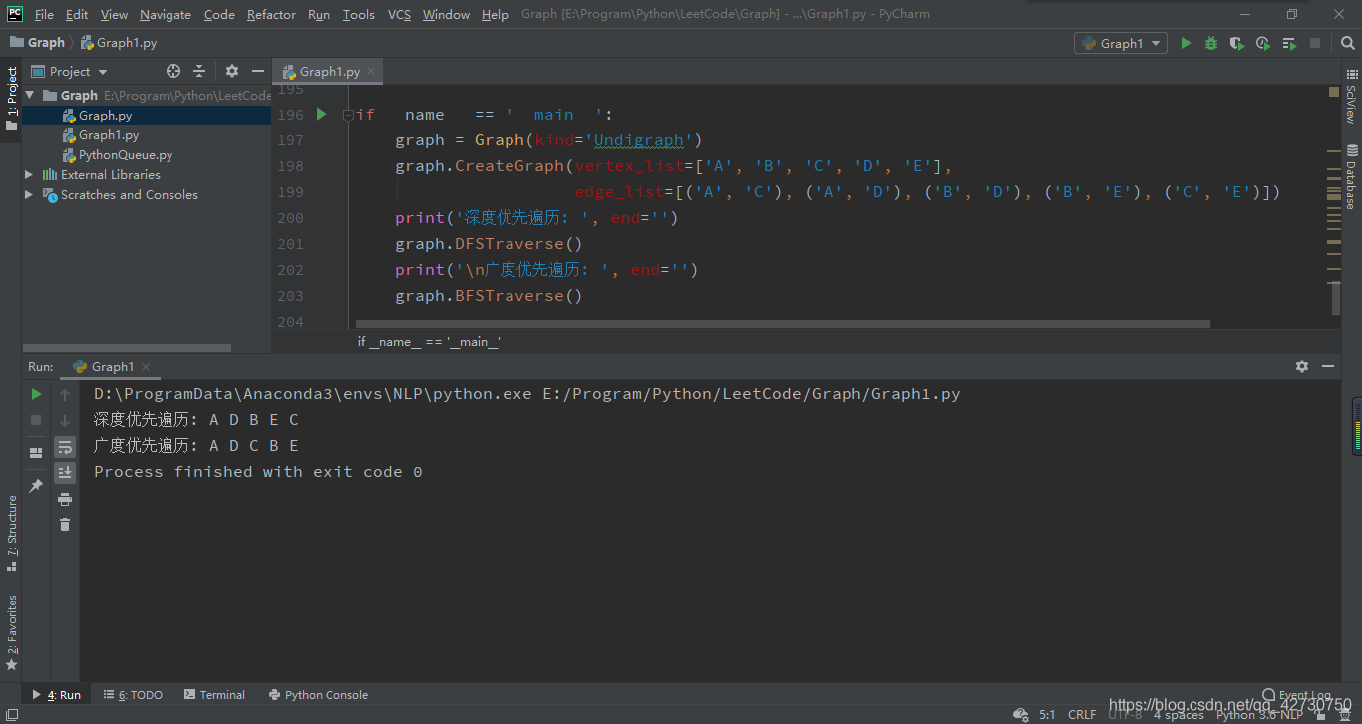Image resolution: width=1362 pixels, height=724 pixels.
Task: Open the Refactor menu
Action: 271,14
